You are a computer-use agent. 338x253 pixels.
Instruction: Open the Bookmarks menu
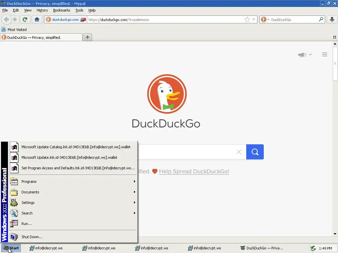point(62,10)
